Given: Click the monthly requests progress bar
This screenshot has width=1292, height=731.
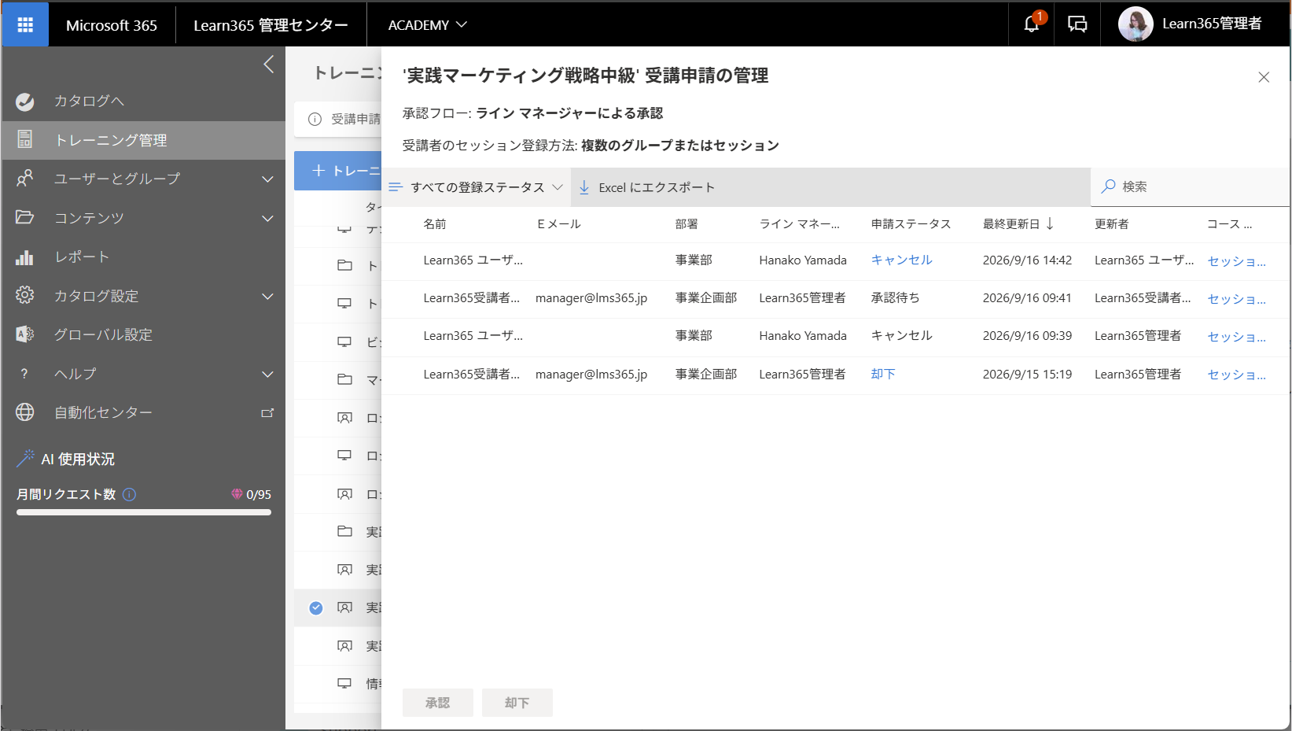Looking at the screenshot, I should (144, 512).
